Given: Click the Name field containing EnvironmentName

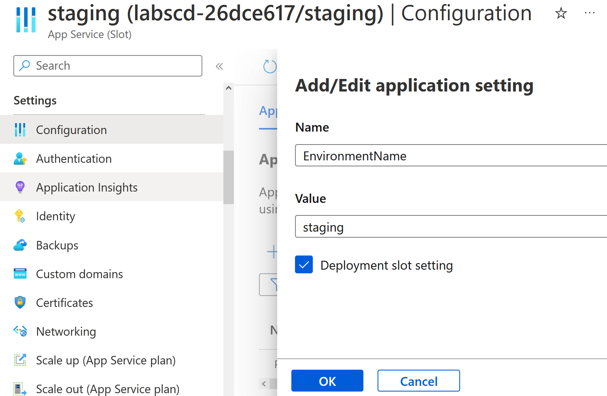Looking at the screenshot, I should pyautogui.click(x=451, y=155).
